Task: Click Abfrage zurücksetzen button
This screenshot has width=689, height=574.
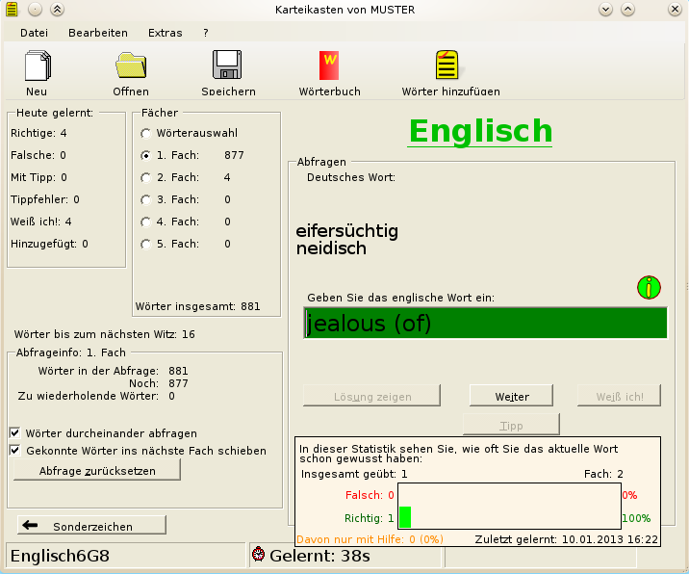Action: tap(97, 470)
